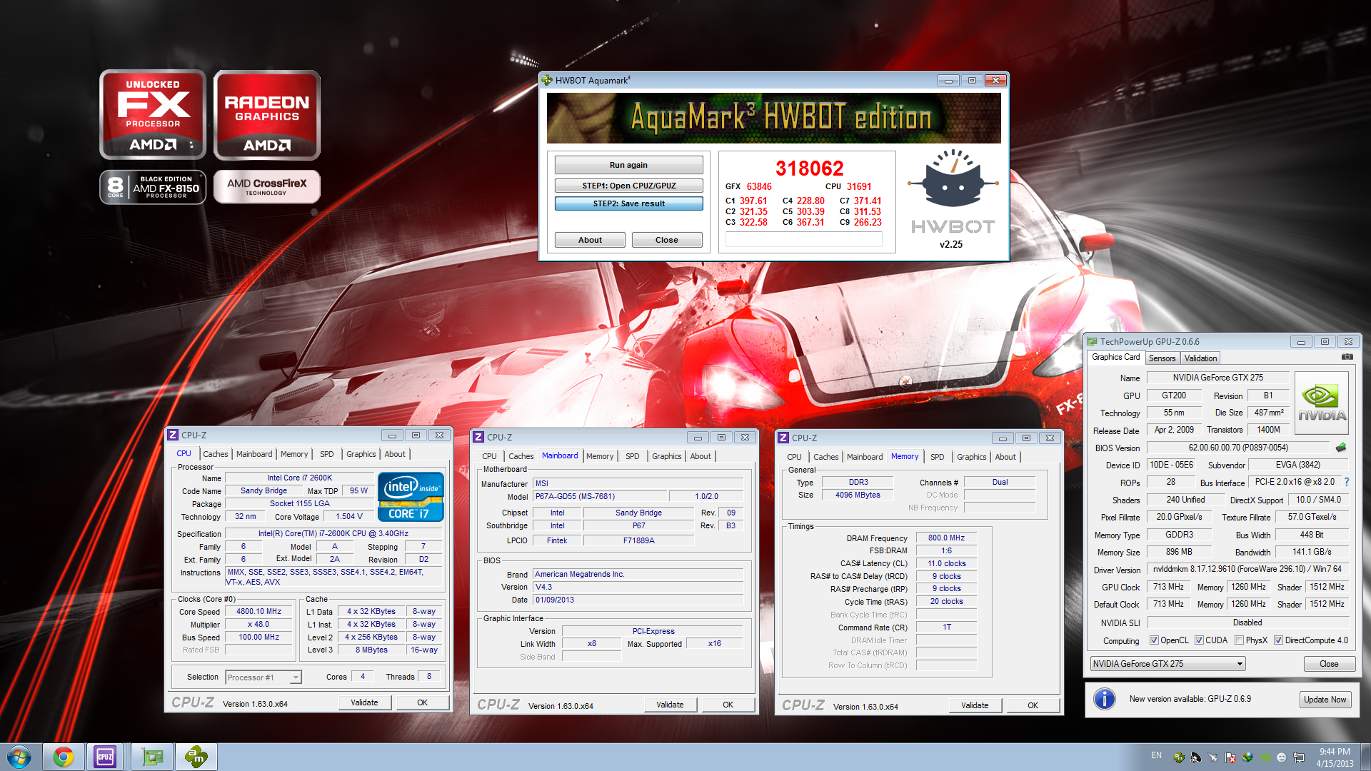Switch to Sensors tab in GPU-Z

[x=1162, y=358]
